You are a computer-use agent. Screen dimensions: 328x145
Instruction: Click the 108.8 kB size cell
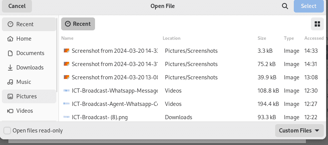coord(268,91)
